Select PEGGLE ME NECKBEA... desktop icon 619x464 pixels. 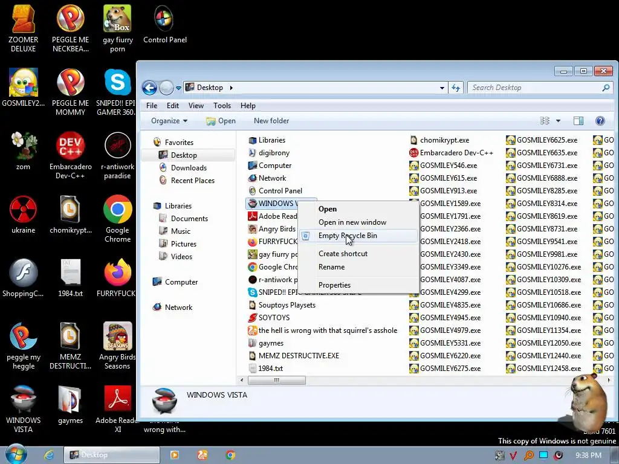(x=70, y=28)
